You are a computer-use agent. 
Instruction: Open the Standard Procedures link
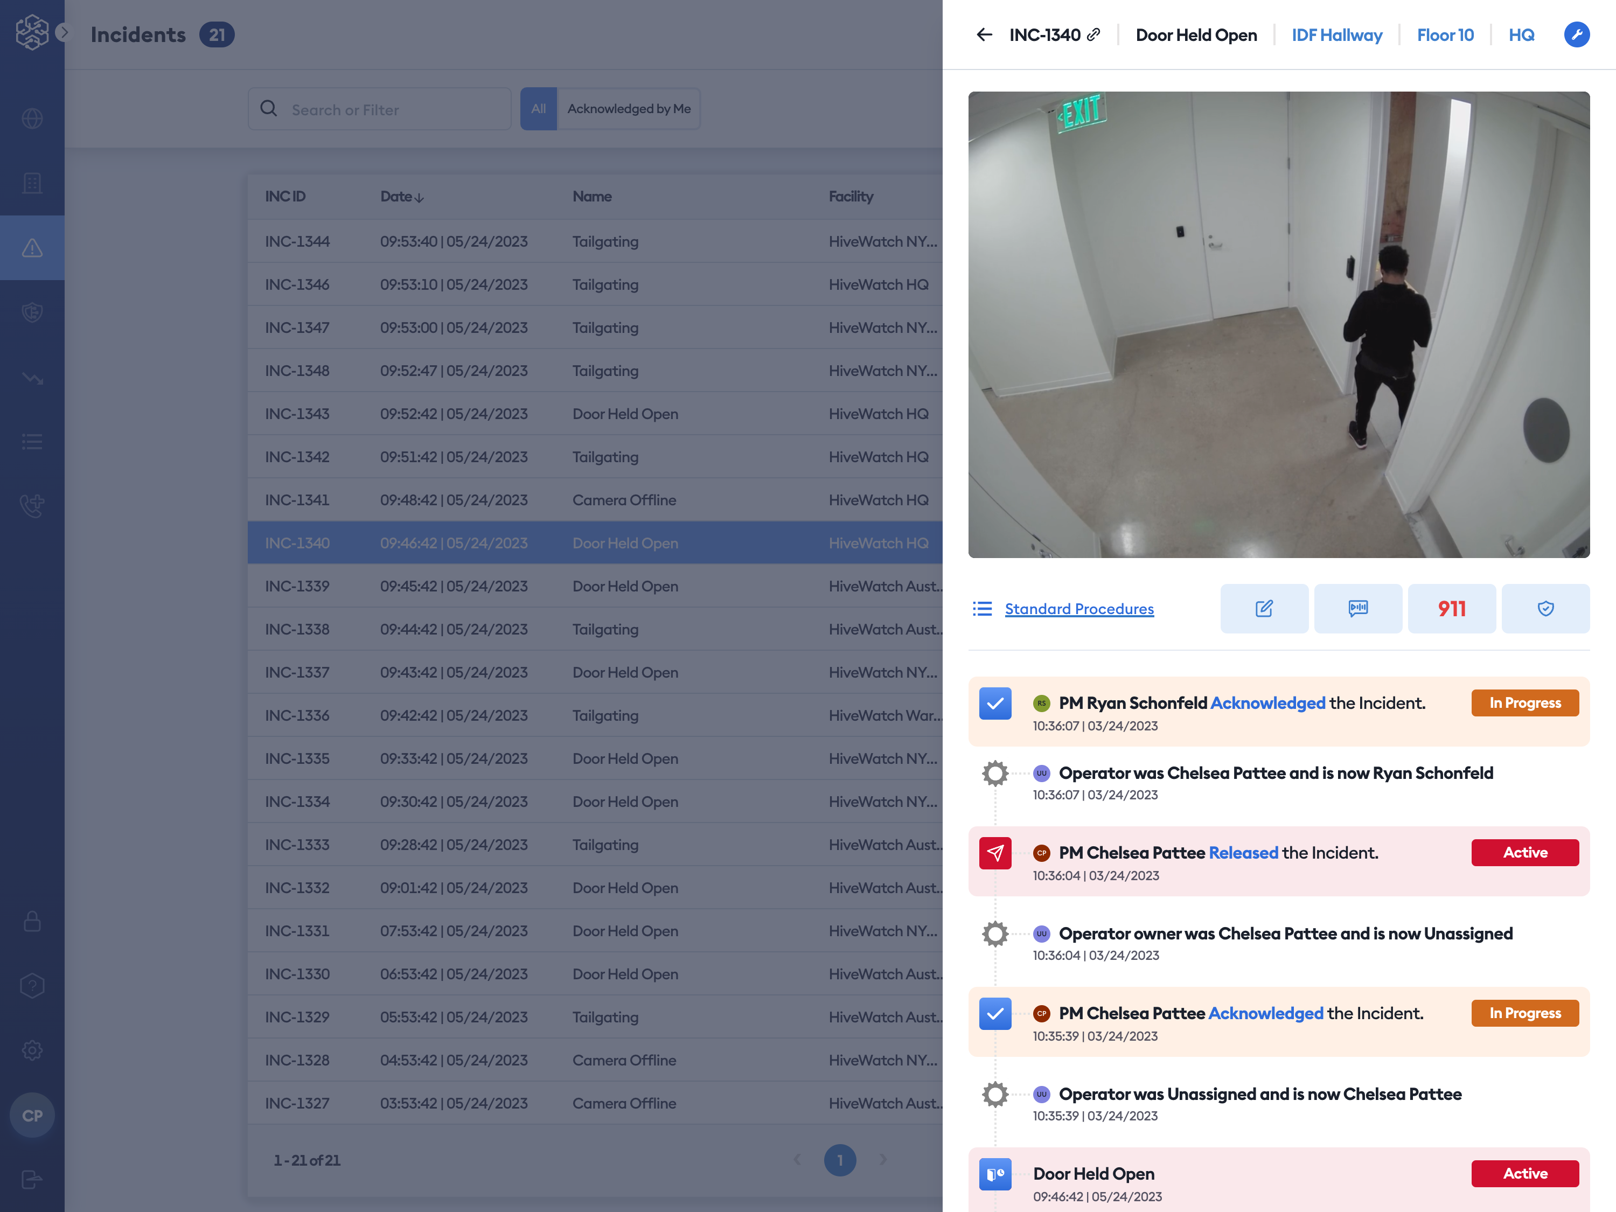pyautogui.click(x=1079, y=609)
